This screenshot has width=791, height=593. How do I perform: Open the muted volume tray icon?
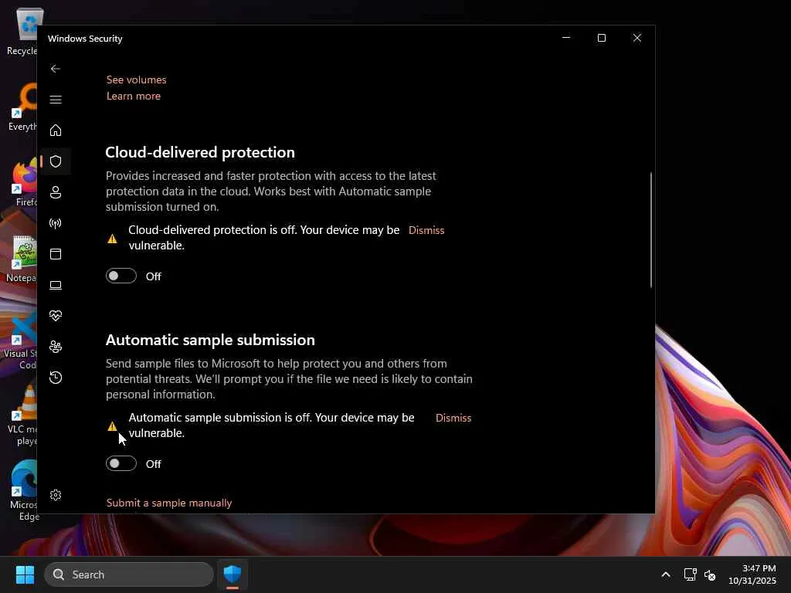[x=710, y=574]
